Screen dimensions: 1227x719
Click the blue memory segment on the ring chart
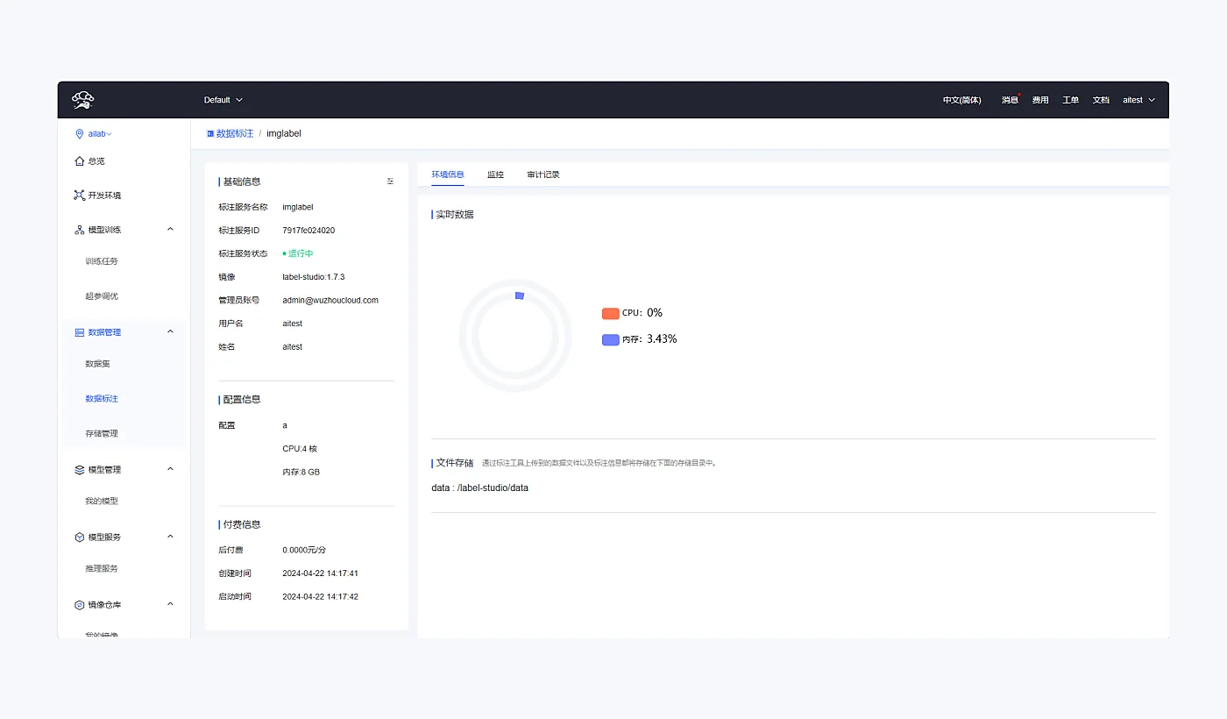pos(520,295)
